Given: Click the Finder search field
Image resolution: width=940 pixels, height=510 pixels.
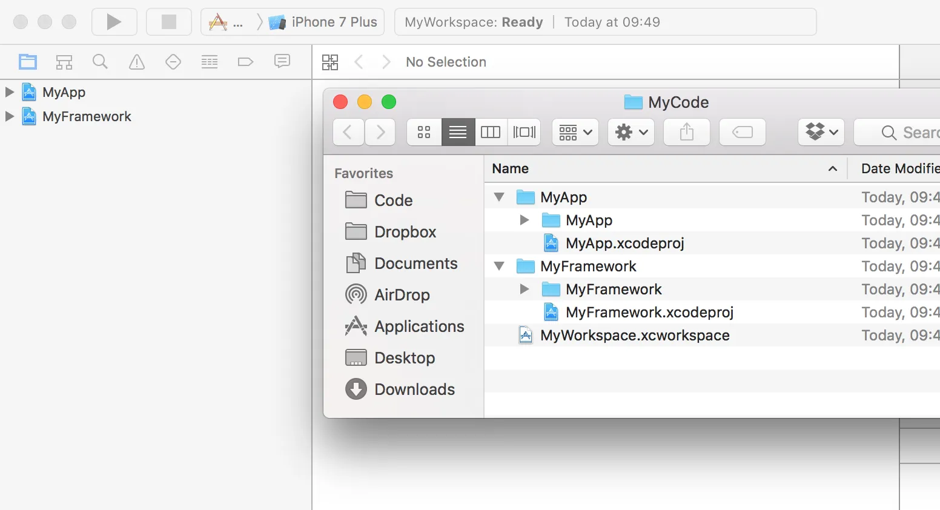Looking at the screenshot, I should [x=897, y=132].
